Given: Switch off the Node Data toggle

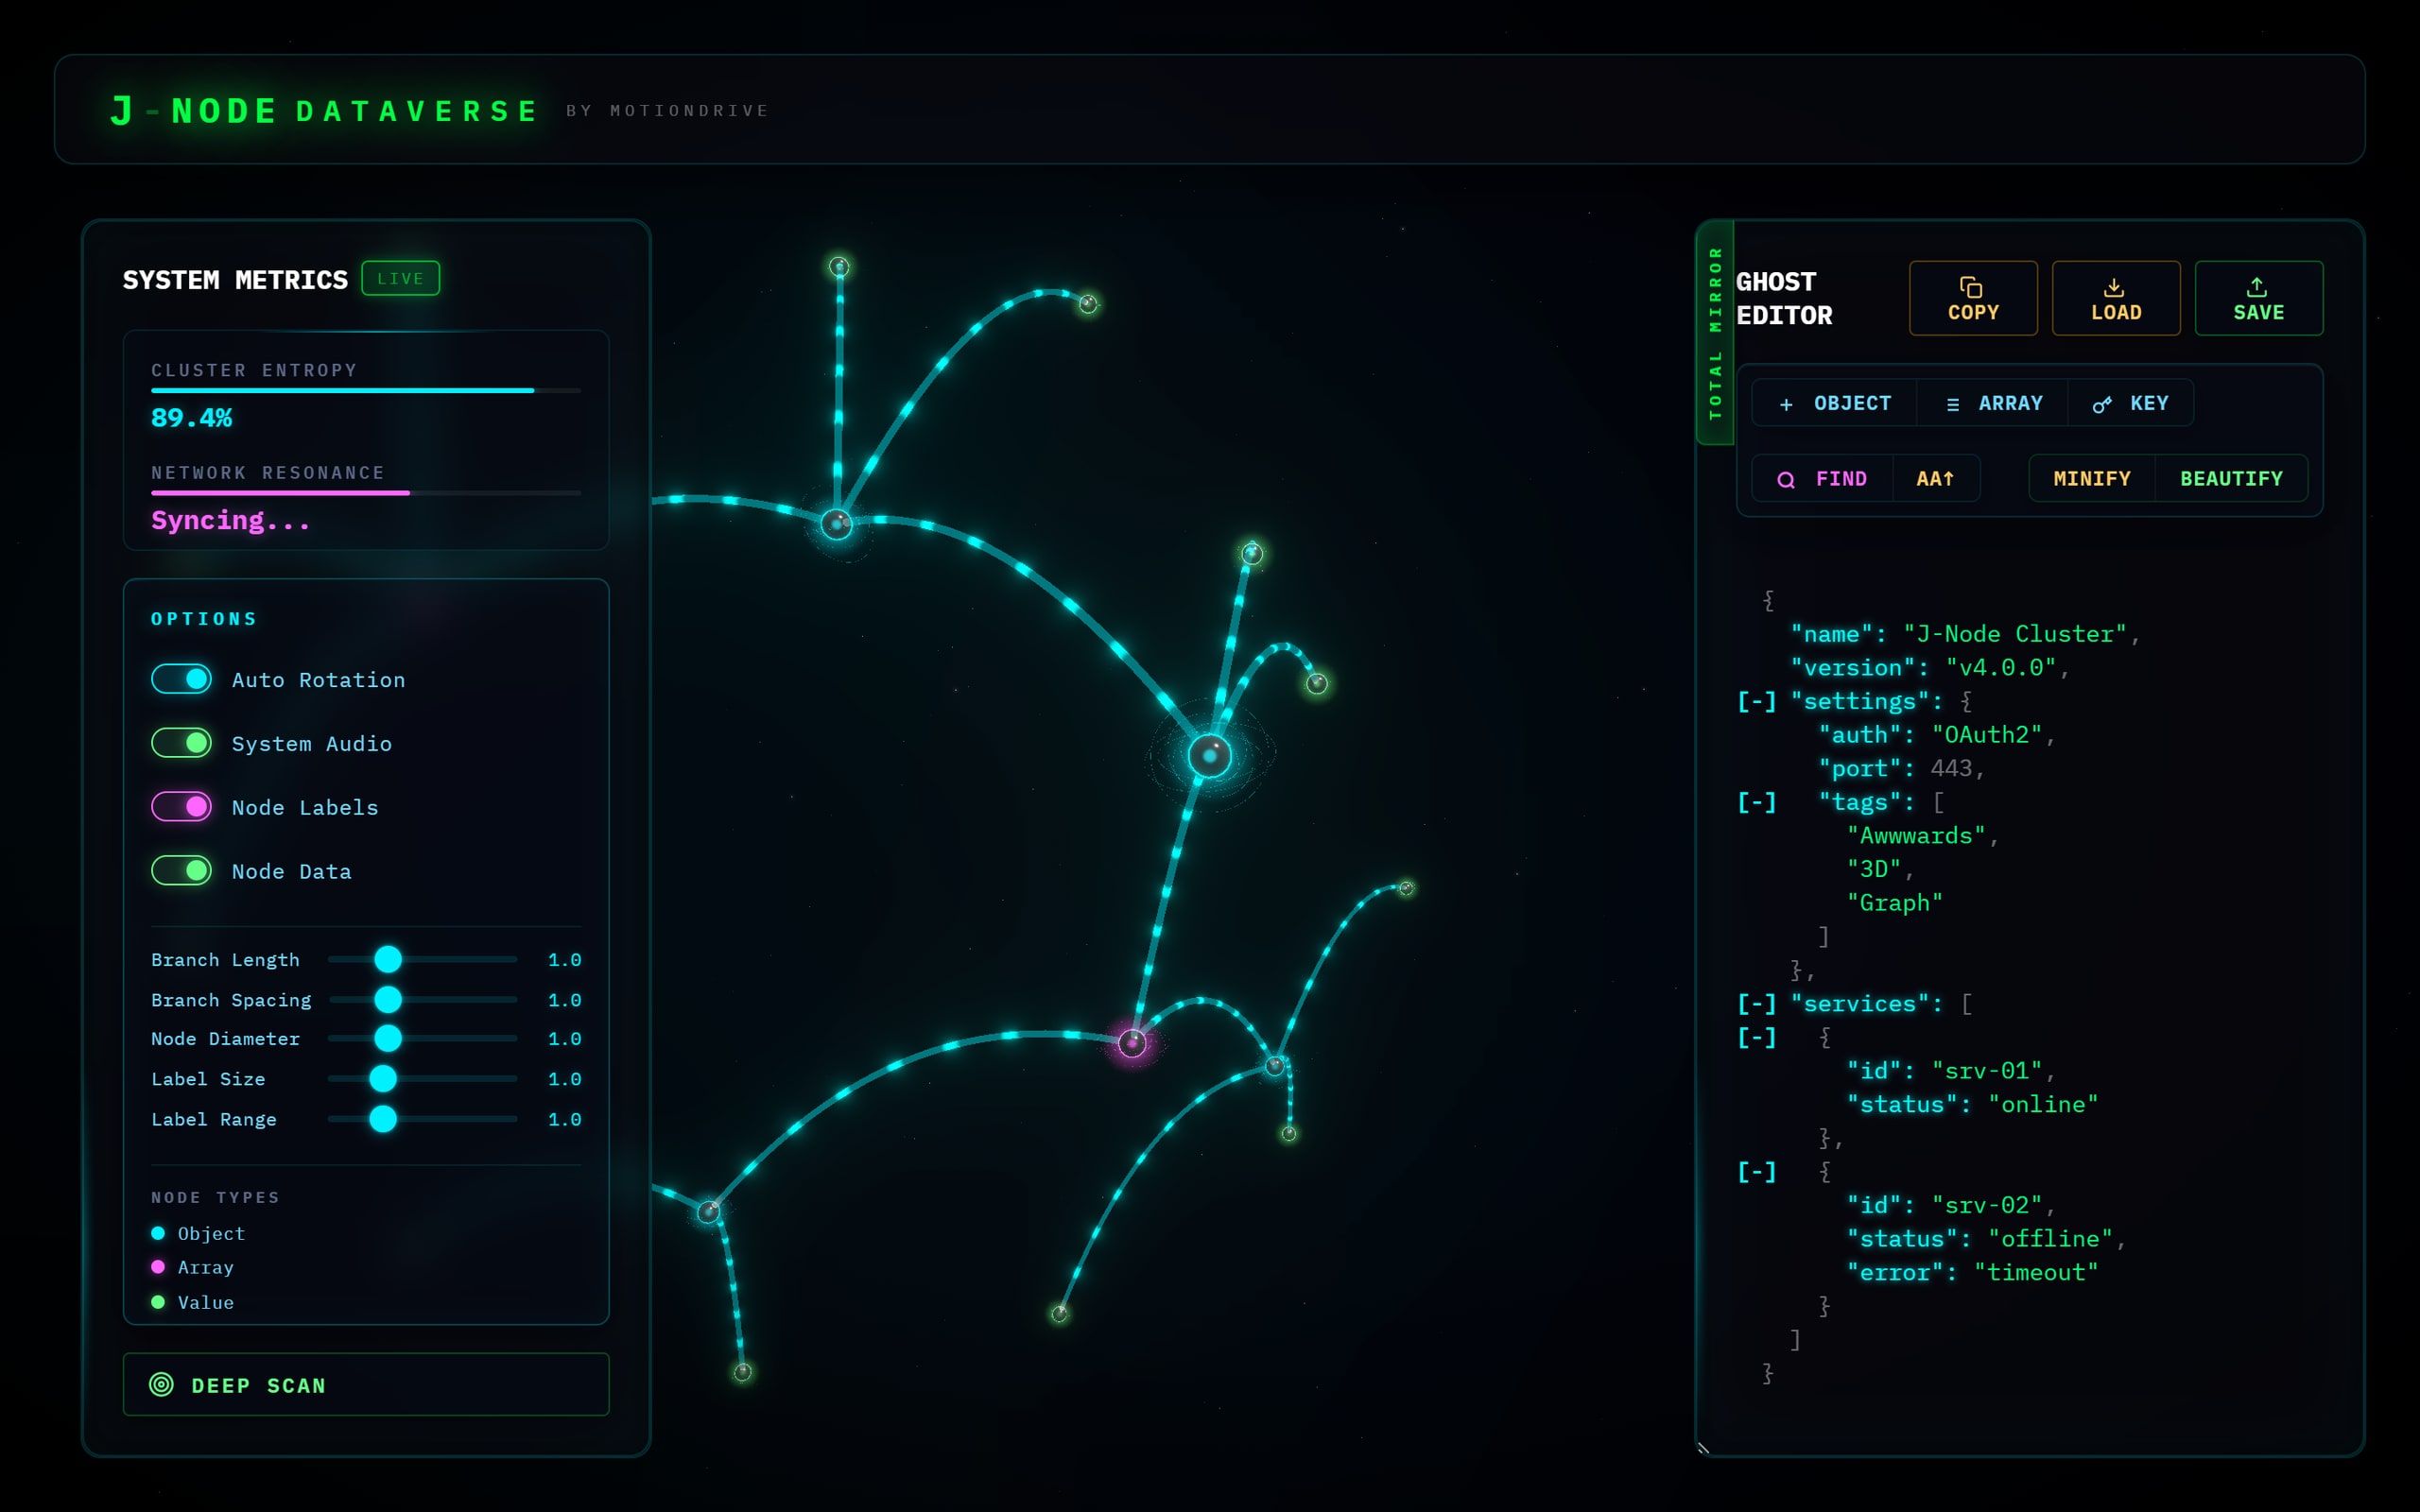Looking at the screenshot, I should click(181, 870).
